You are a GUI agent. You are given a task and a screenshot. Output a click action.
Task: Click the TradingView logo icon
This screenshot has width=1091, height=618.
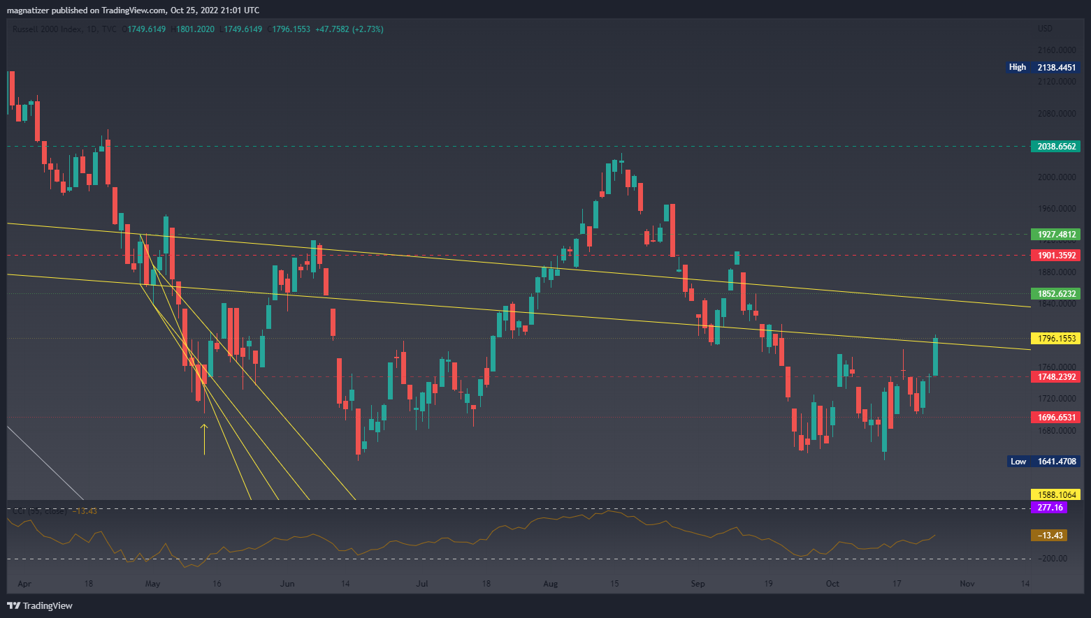13,605
